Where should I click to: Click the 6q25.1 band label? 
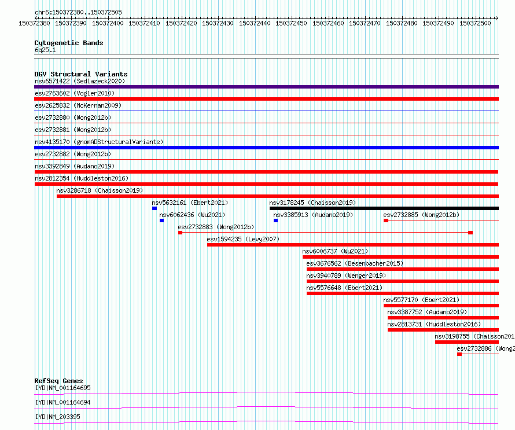[x=45, y=50]
